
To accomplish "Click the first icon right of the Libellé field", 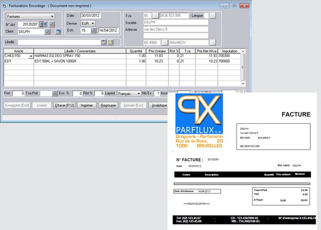I will (x=104, y=42).
